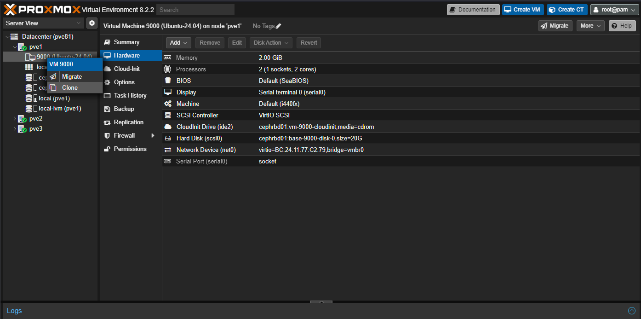Open the Options tab

point(131,82)
